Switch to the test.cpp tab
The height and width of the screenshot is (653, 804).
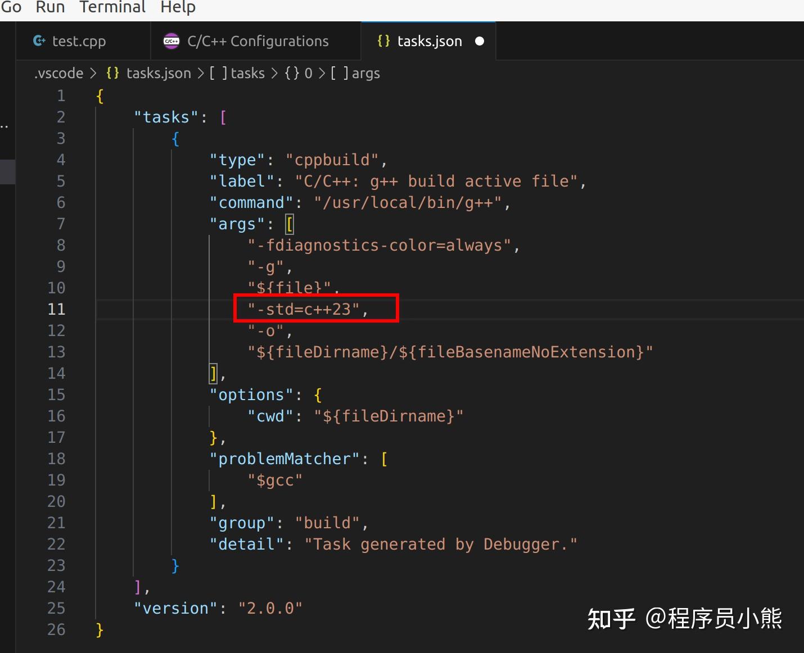pos(79,40)
